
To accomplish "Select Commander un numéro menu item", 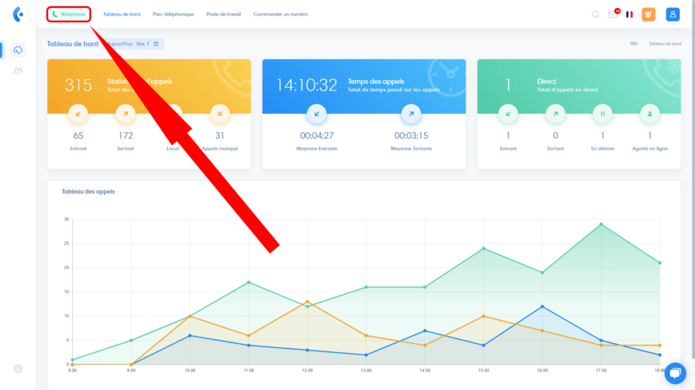I will click(x=280, y=14).
